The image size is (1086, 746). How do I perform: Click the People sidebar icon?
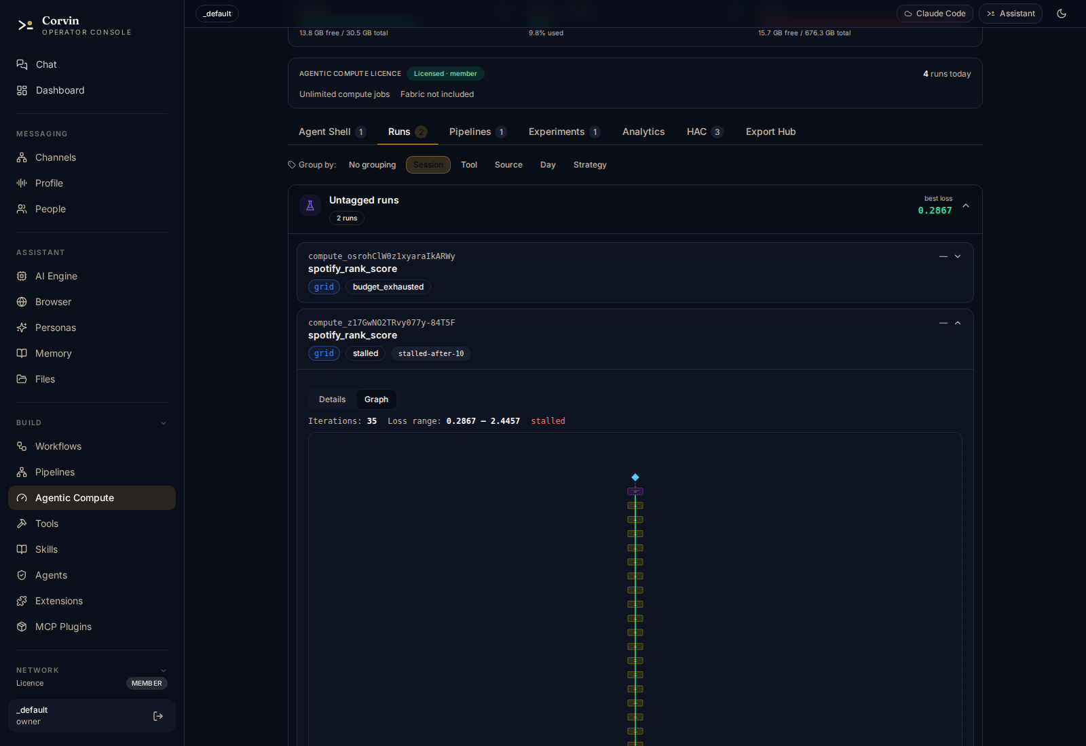click(22, 209)
